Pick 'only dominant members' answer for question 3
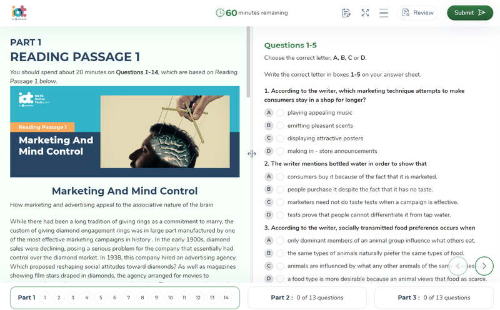Screen dimensions: 500x310 280,240
